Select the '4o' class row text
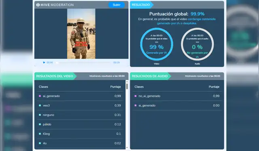This screenshot has width=259, height=151. (x=45, y=143)
